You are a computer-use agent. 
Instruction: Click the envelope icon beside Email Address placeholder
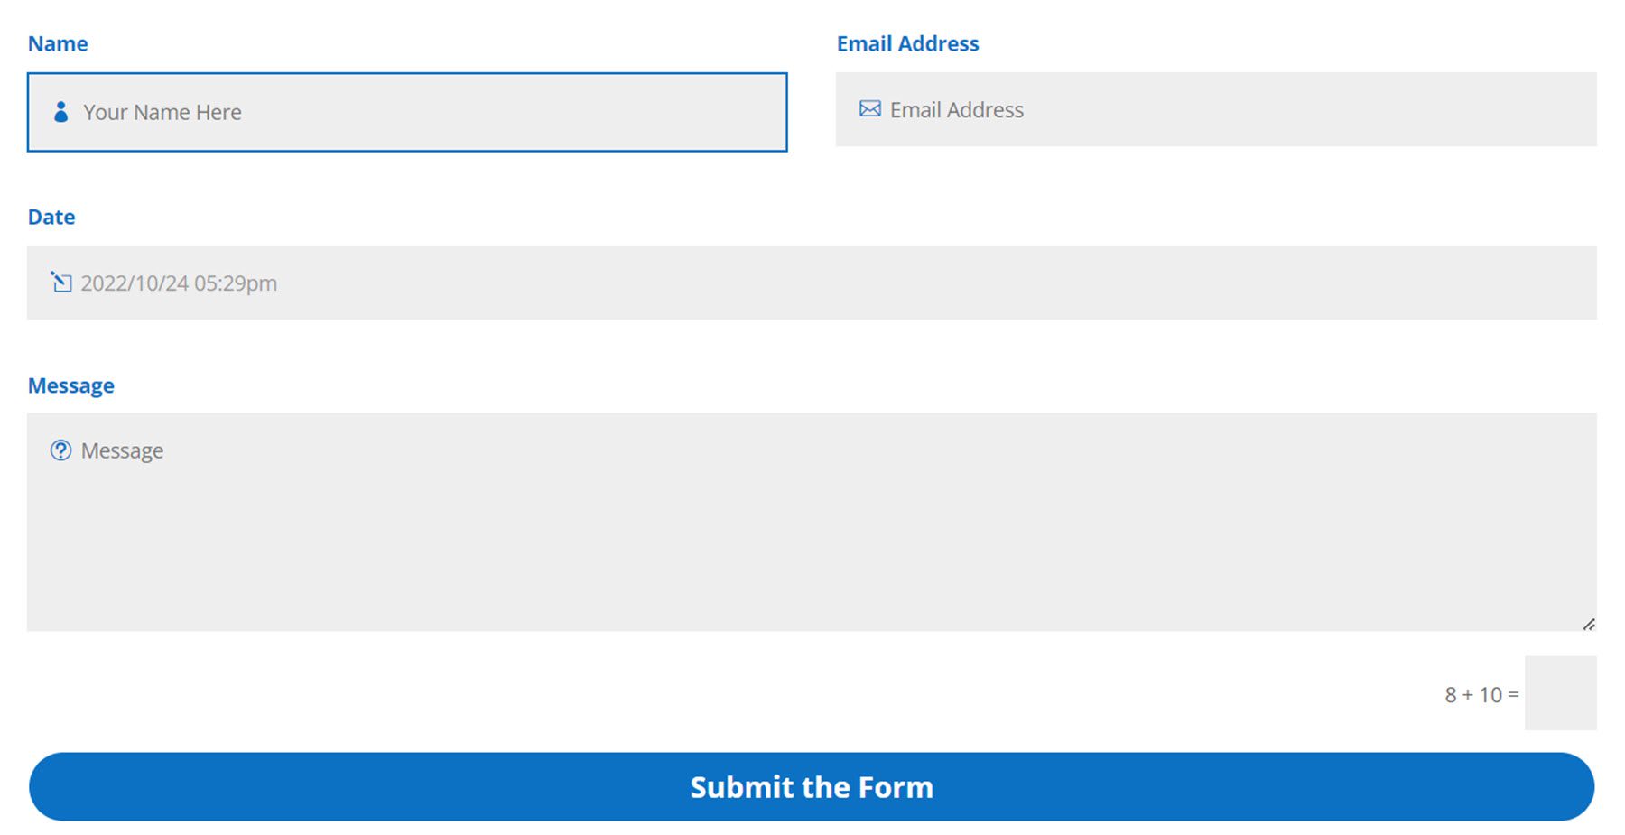869,108
